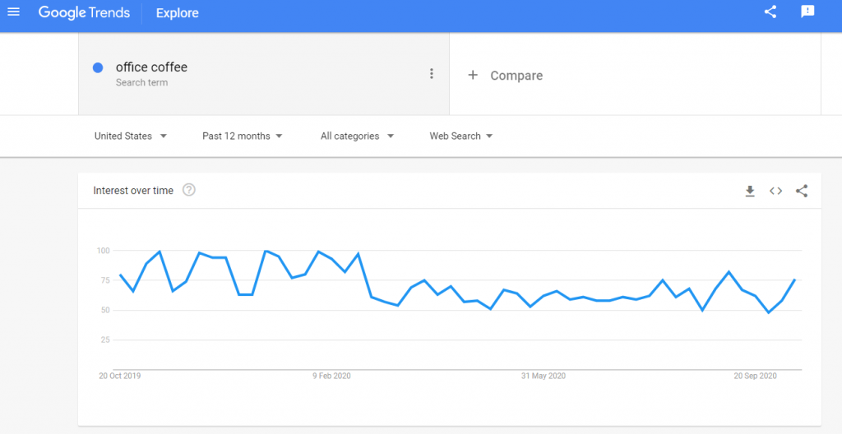Click the share icon in top header
Viewport: 842px width, 434px height.
[770, 12]
